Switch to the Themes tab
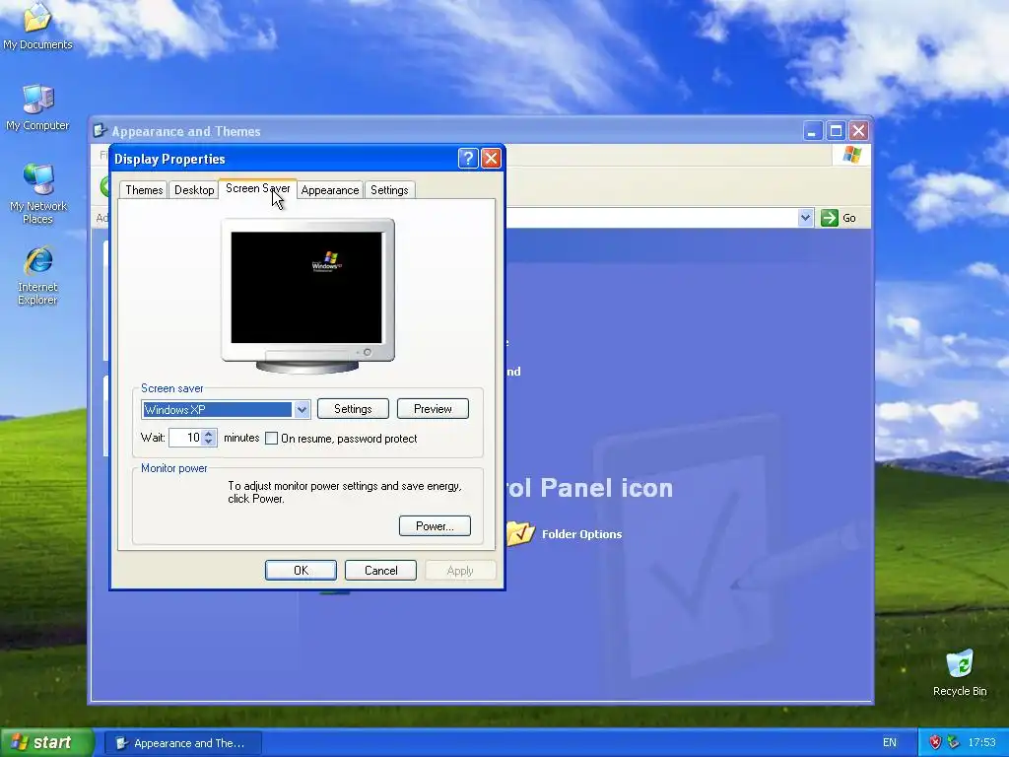Viewport: 1009px width, 757px height. (144, 190)
